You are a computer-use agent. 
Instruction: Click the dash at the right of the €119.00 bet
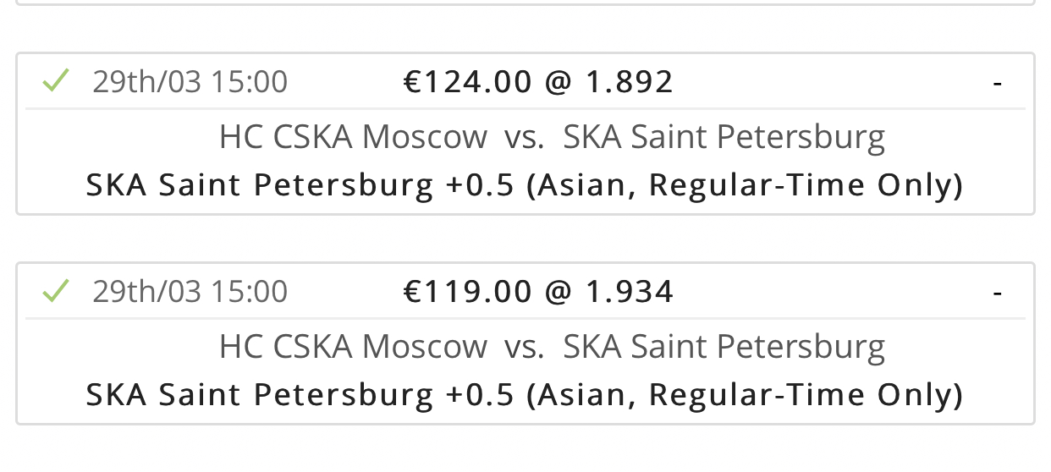[998, 293]
